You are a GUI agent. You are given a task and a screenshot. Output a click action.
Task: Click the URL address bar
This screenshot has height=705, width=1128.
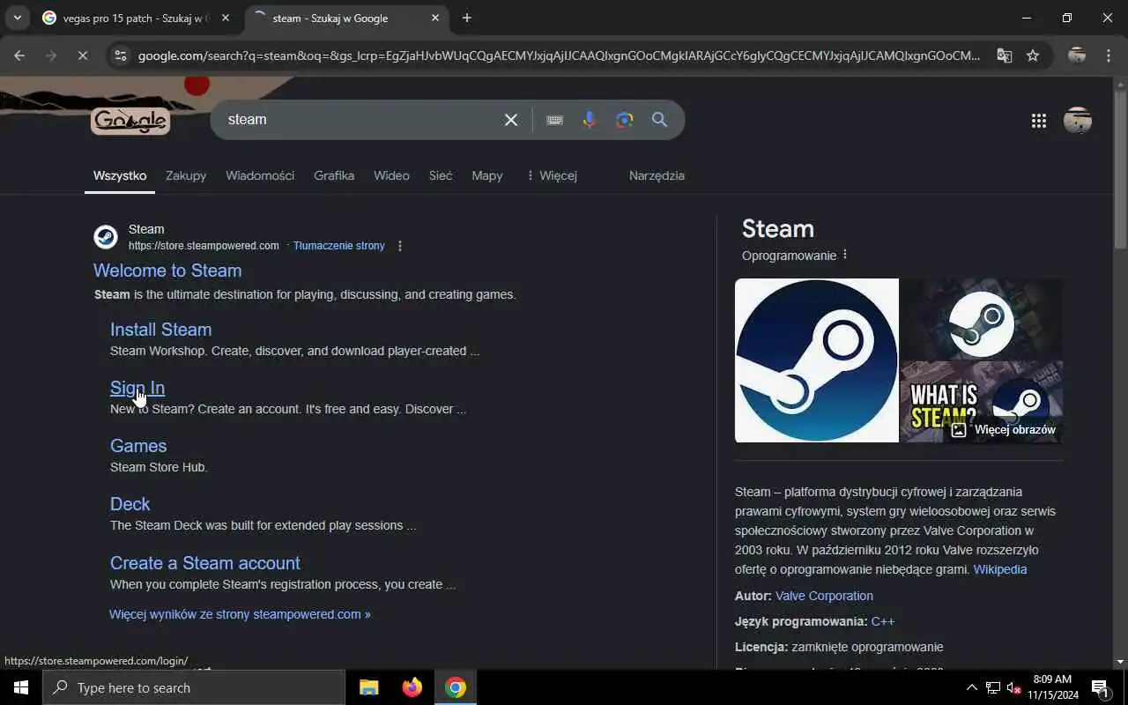559,56
